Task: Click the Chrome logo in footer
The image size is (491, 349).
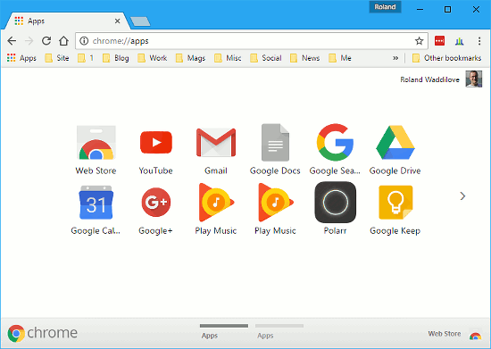Action: (x=43, y=333)
